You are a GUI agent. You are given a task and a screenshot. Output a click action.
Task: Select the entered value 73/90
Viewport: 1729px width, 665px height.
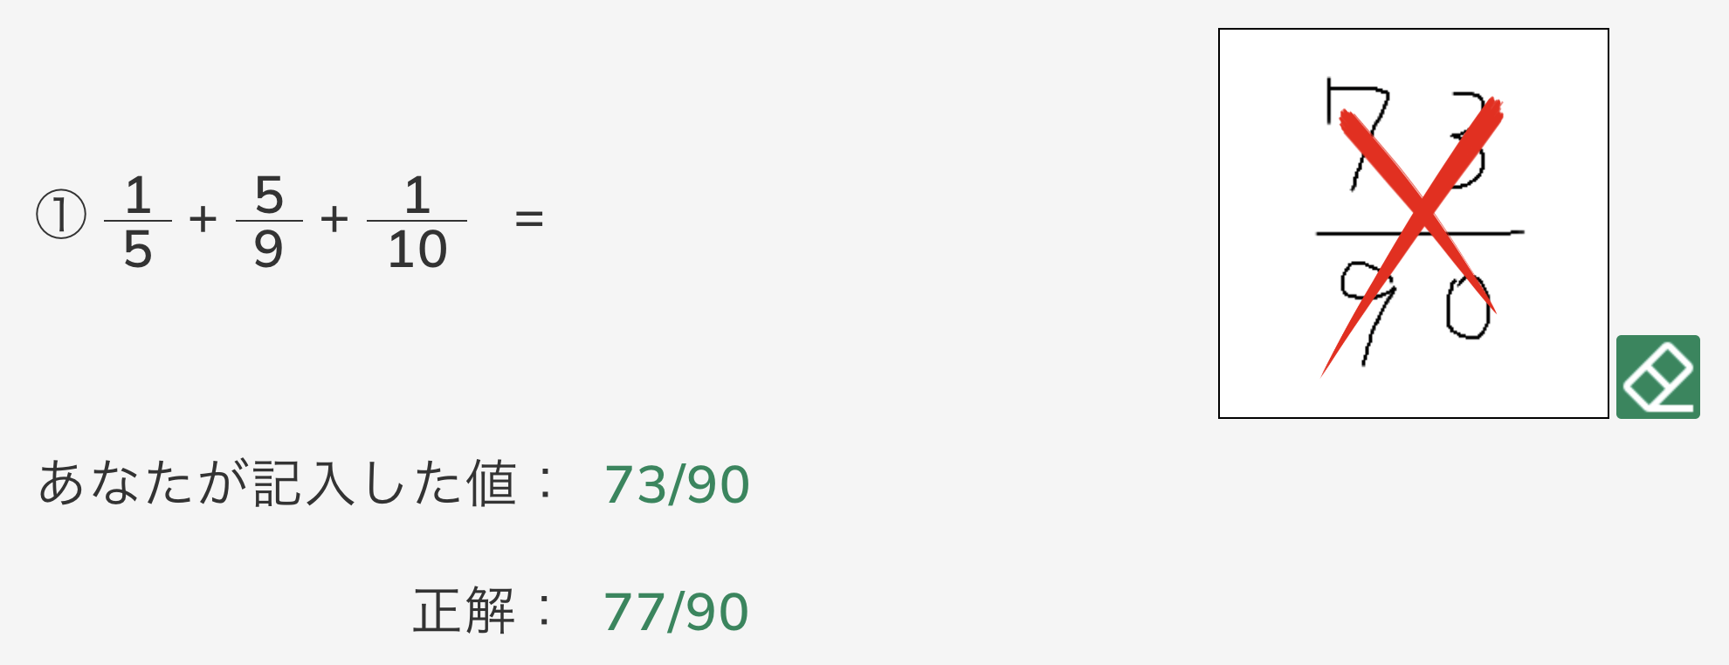[x=677, y=484]
